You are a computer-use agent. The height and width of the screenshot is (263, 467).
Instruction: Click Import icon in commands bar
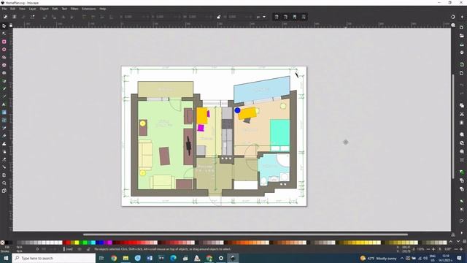[x=462, y=64]
